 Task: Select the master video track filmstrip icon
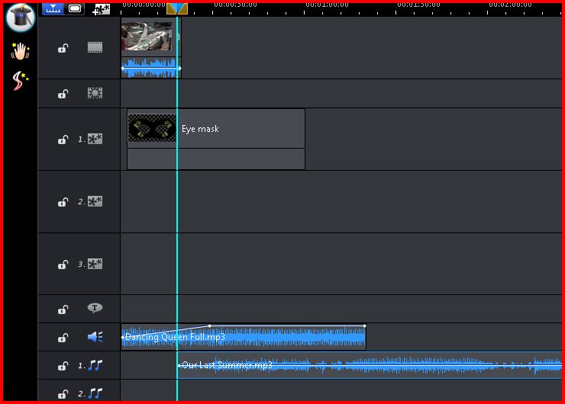pyautogui.click(x=95, y=47)
